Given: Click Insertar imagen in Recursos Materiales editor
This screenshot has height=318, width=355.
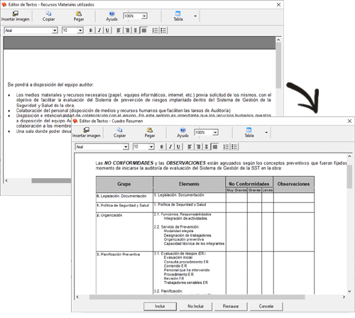Looking at the screenshot, I should coord(16,16).
